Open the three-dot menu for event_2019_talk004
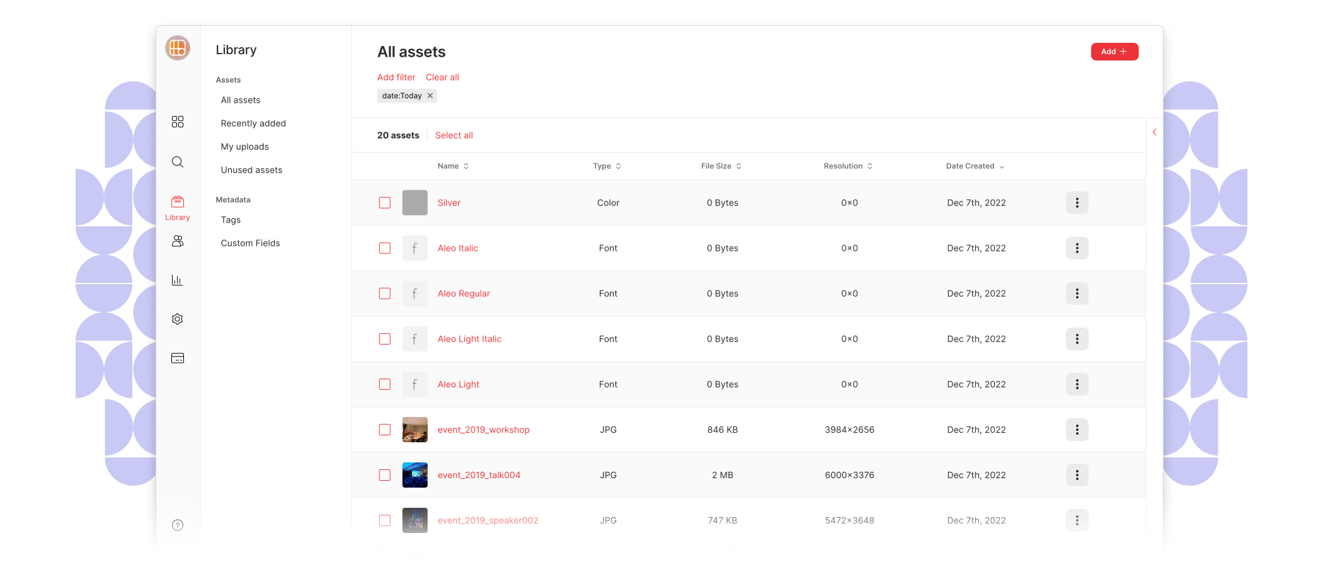1323x567 pixels. [x=1077, y=475]
